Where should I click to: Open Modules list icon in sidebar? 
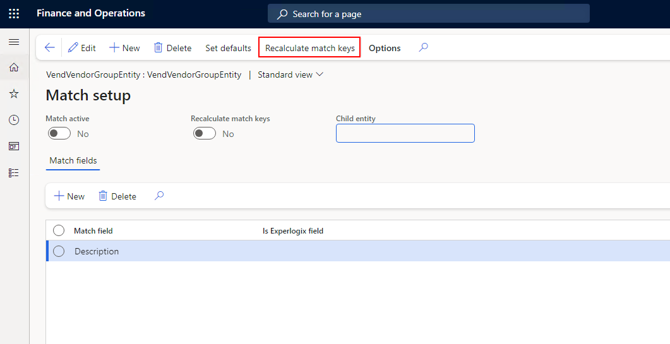click(x=14, y=173)
